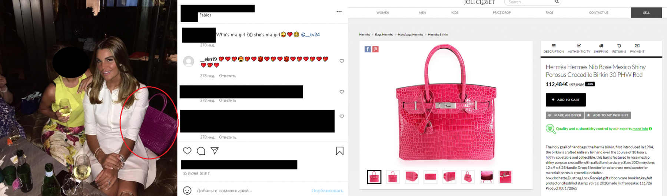
Task: Follow the more info authenticity link
Action: pyautogui.click(x=640, y=129)
